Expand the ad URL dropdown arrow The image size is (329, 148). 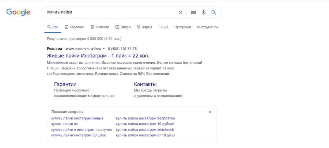click(104, 49)
